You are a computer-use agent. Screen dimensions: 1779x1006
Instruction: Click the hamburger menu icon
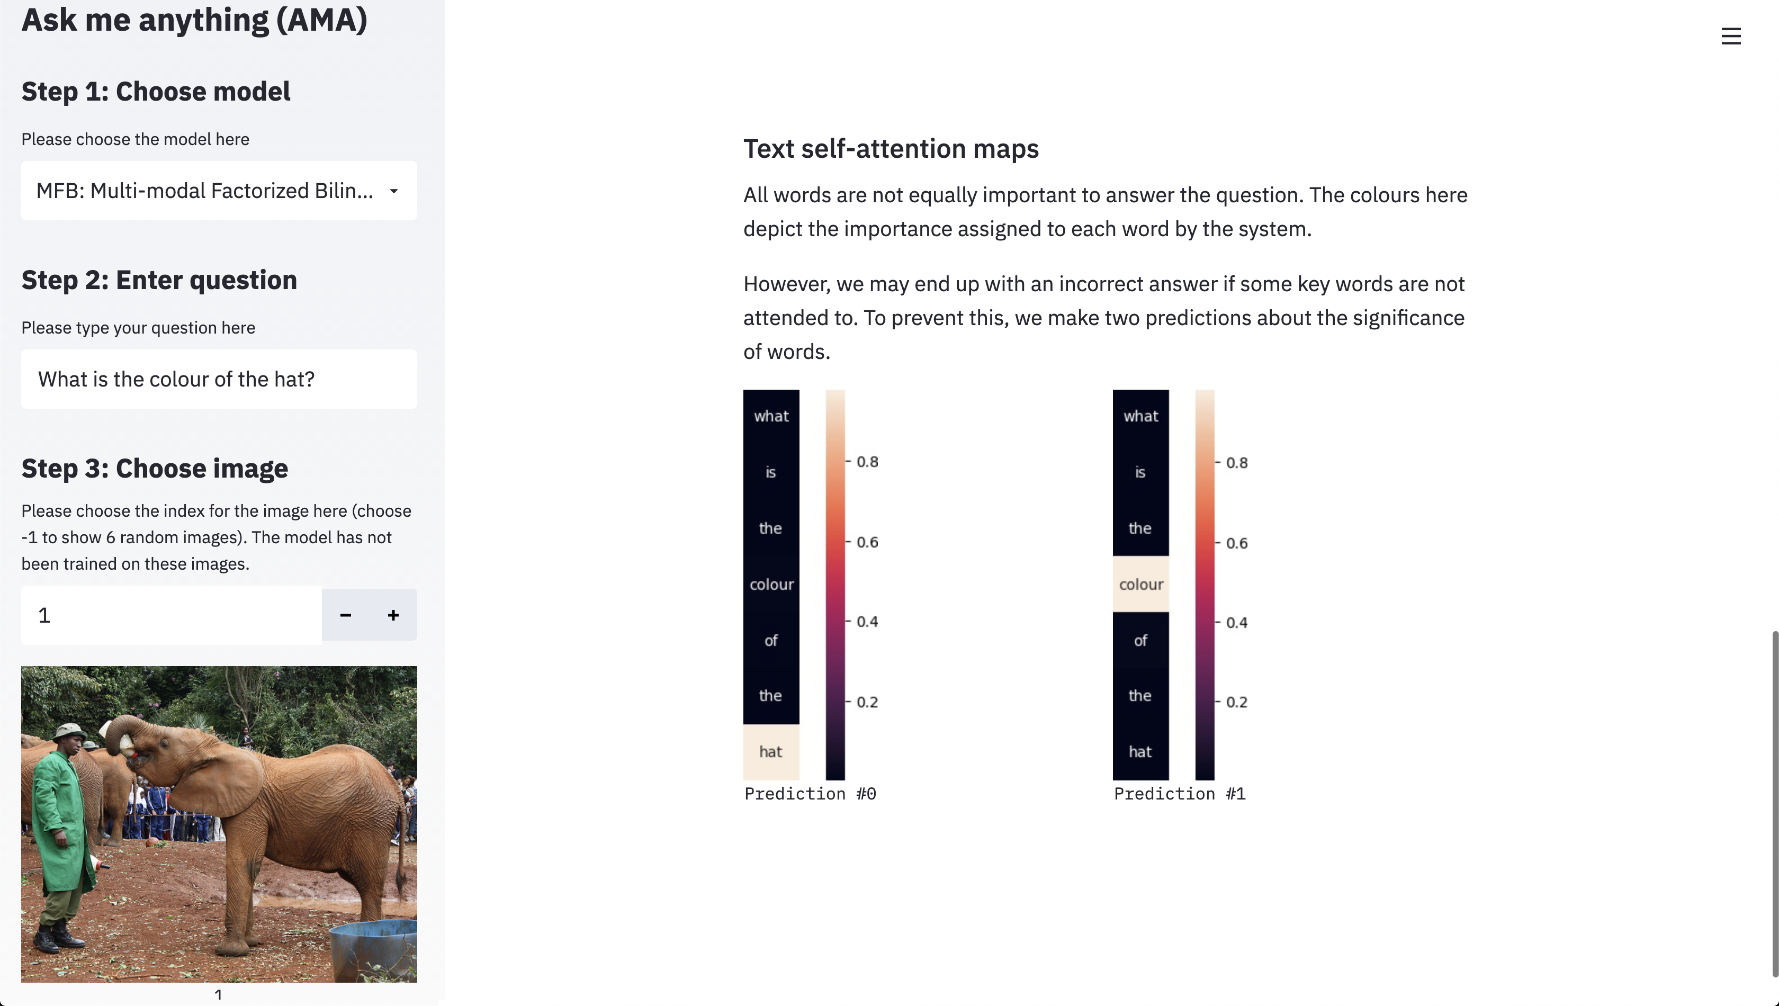(x=1732, y=35)
